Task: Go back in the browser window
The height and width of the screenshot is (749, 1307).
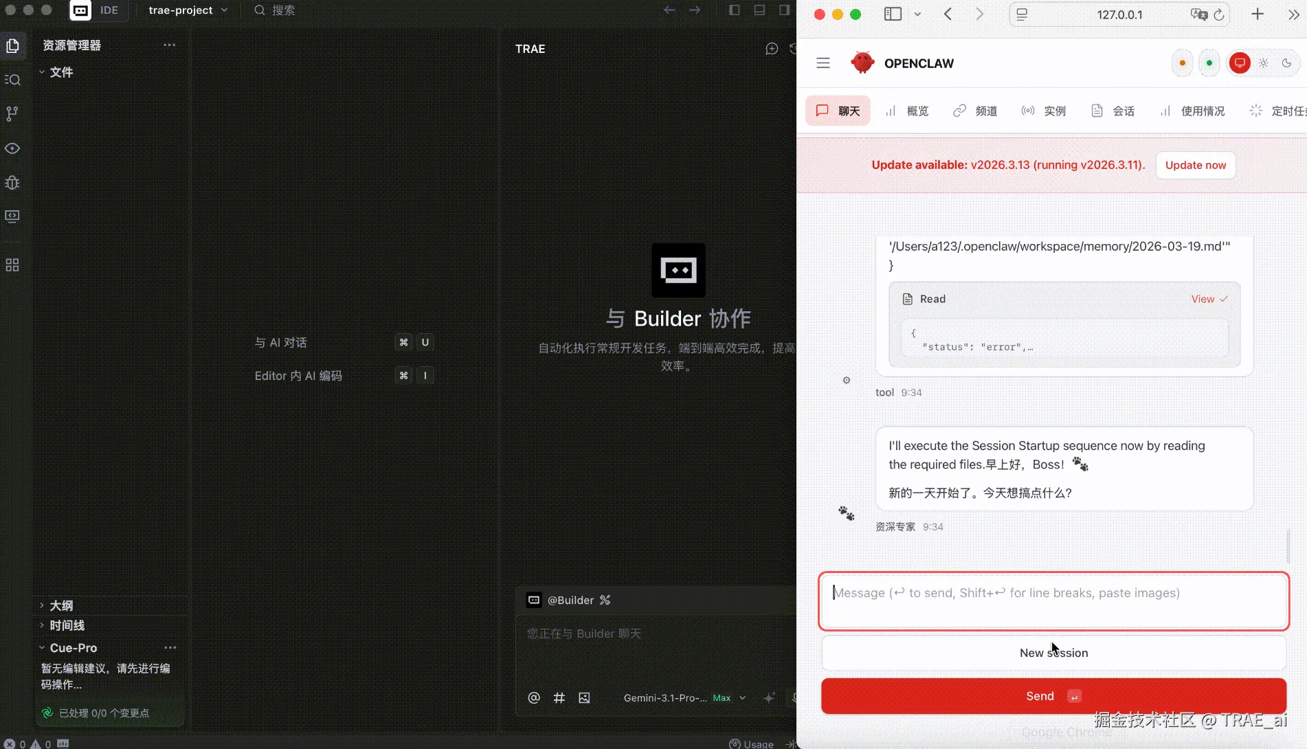Action: tap(948, 14)
